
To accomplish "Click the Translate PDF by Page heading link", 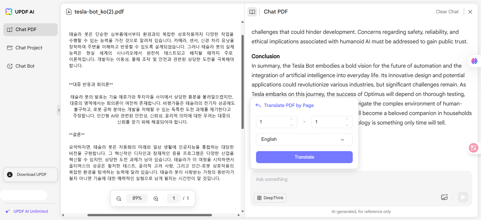I will point(289,105).
